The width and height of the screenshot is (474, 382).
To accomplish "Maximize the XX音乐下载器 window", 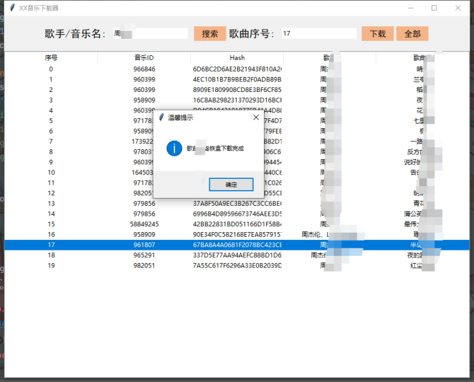I will click(434, 8).
